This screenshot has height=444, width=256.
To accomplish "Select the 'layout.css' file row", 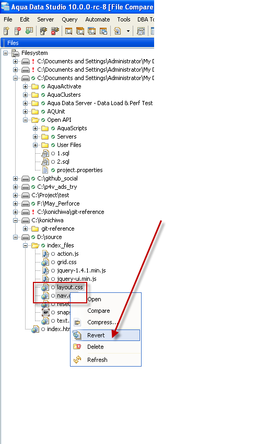I will click(70, 287).
